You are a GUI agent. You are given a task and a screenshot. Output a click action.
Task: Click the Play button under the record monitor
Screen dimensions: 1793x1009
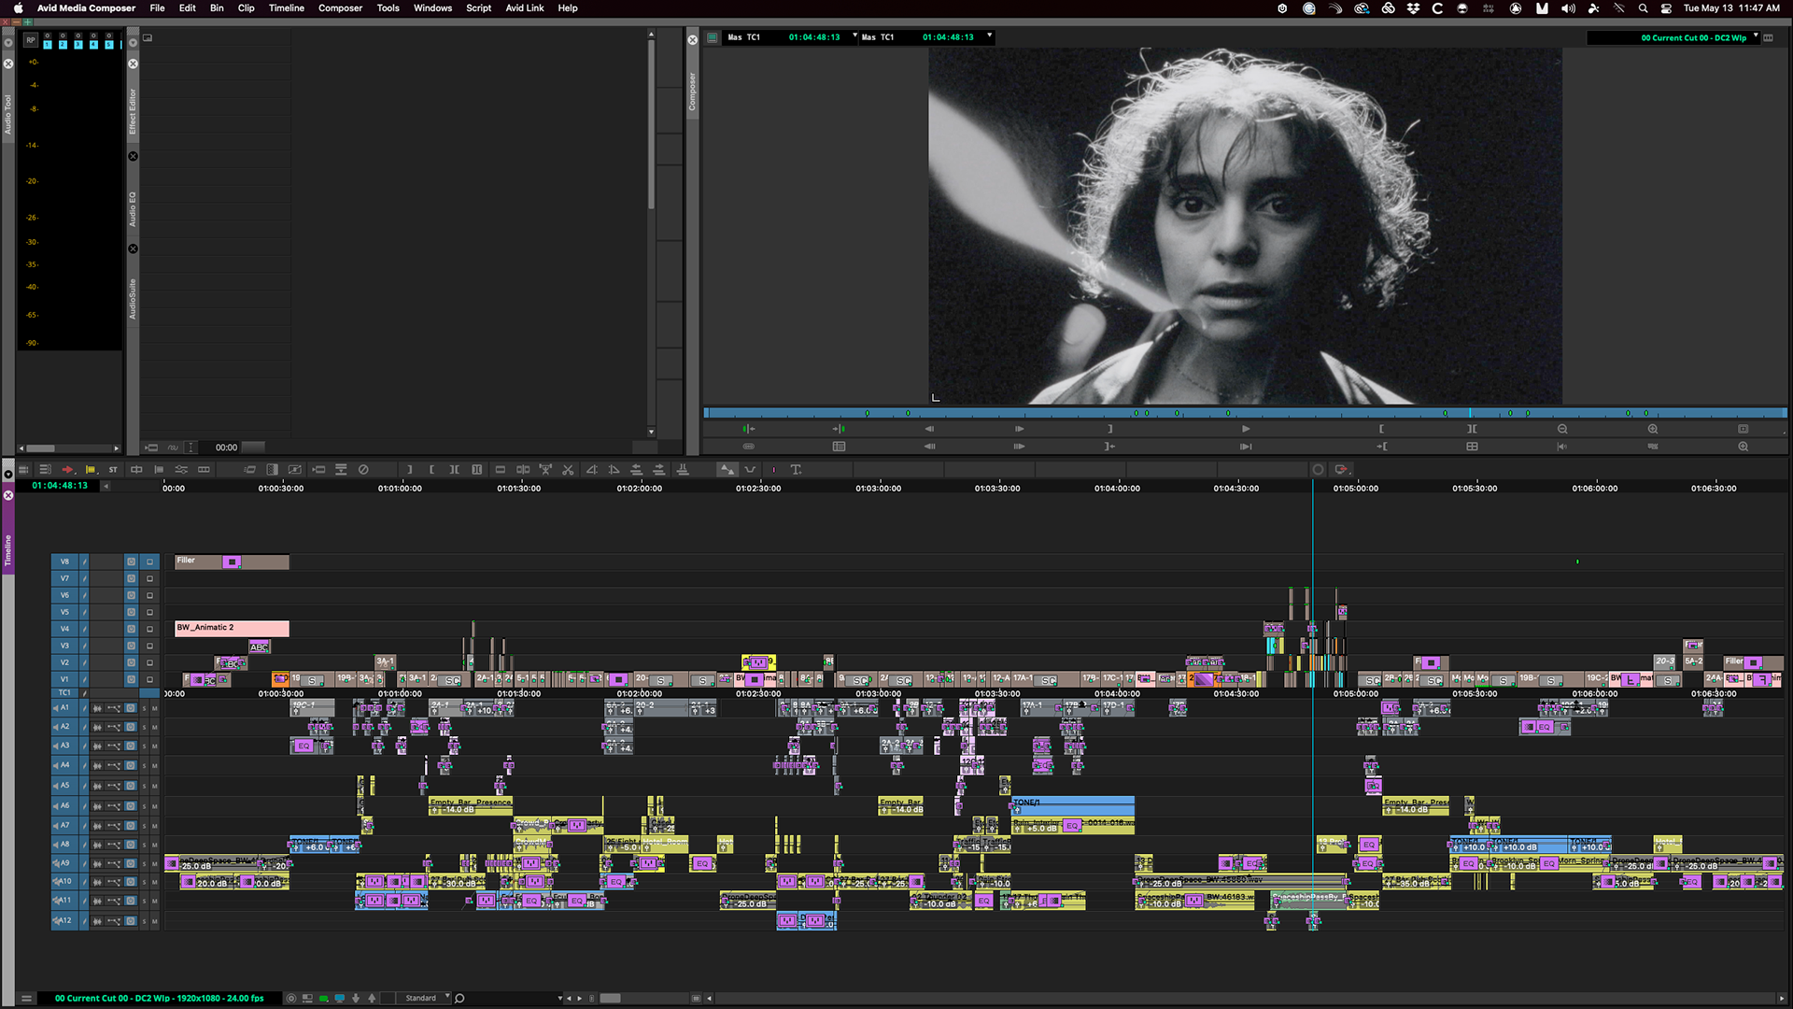coord(1245,429)
